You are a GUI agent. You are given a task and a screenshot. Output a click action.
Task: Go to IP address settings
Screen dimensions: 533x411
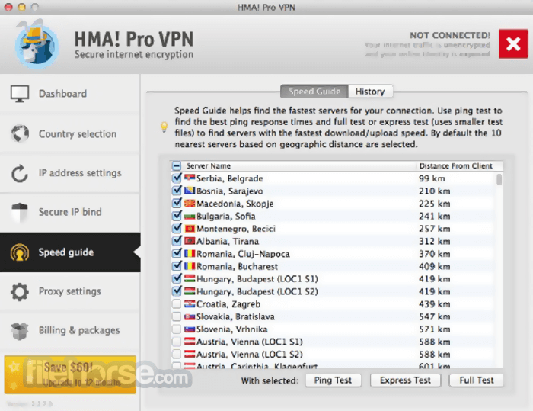pos(70,173)
